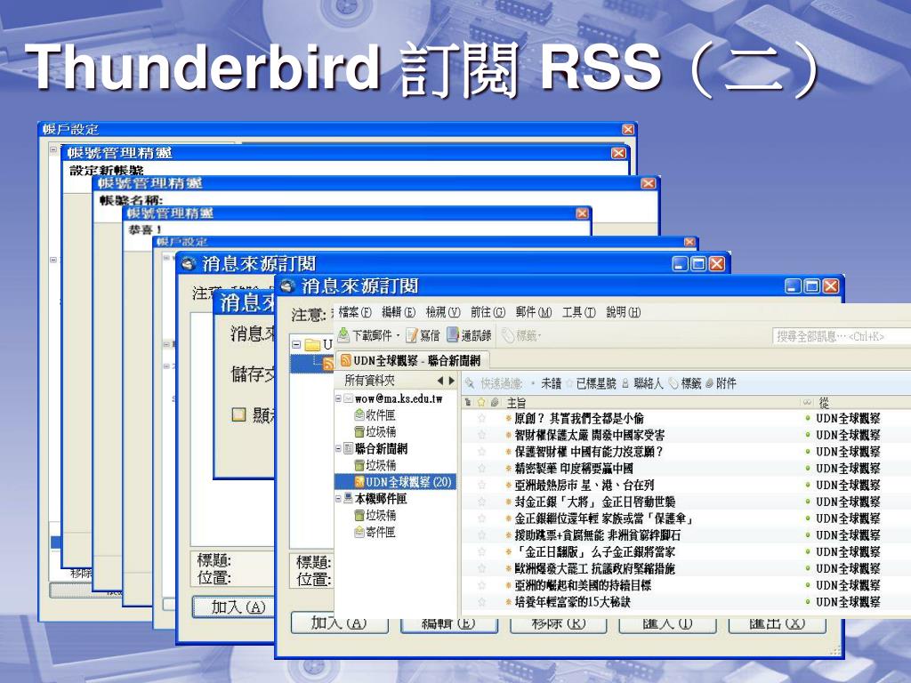The image size is (911, 683).
Task: Click the 標籤 tag button in main toolbar
Action: pyautogui.click(x=521, y=335)
